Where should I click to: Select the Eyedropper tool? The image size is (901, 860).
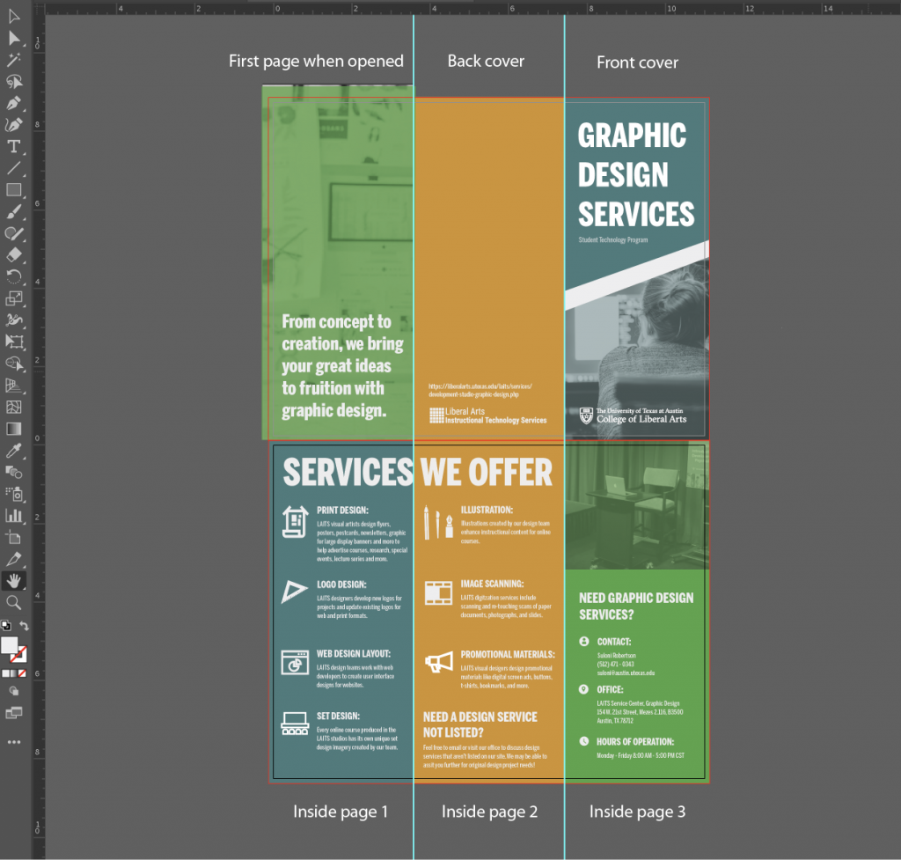(x=14, y=451)
